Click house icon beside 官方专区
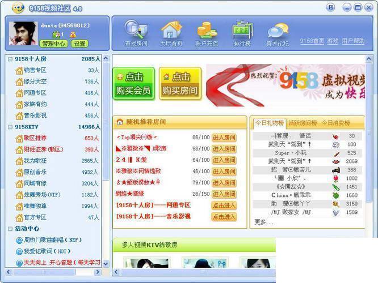Screen dimensions: 378x283 [19, 218]
